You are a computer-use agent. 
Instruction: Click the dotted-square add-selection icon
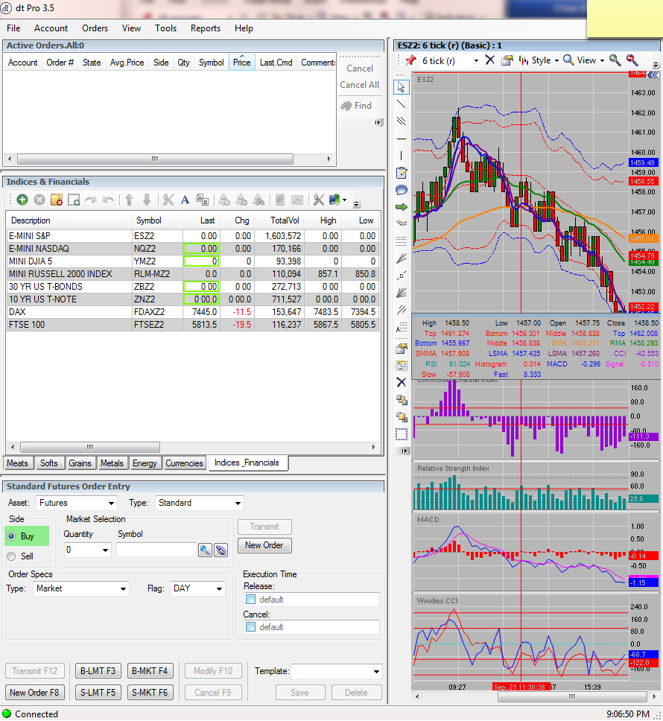pyautogui.click(x=74, y=200)
